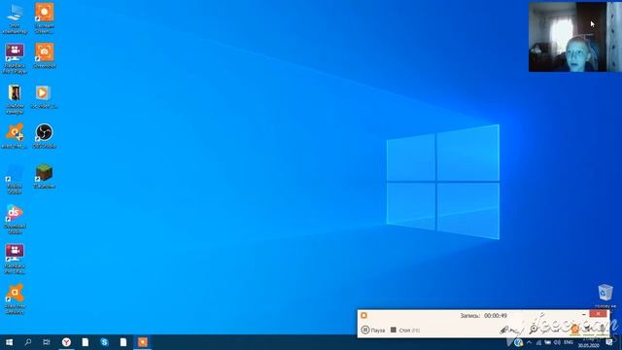Open the orange camera screenshot shortcut on desktop

click(x=44, y=56)
